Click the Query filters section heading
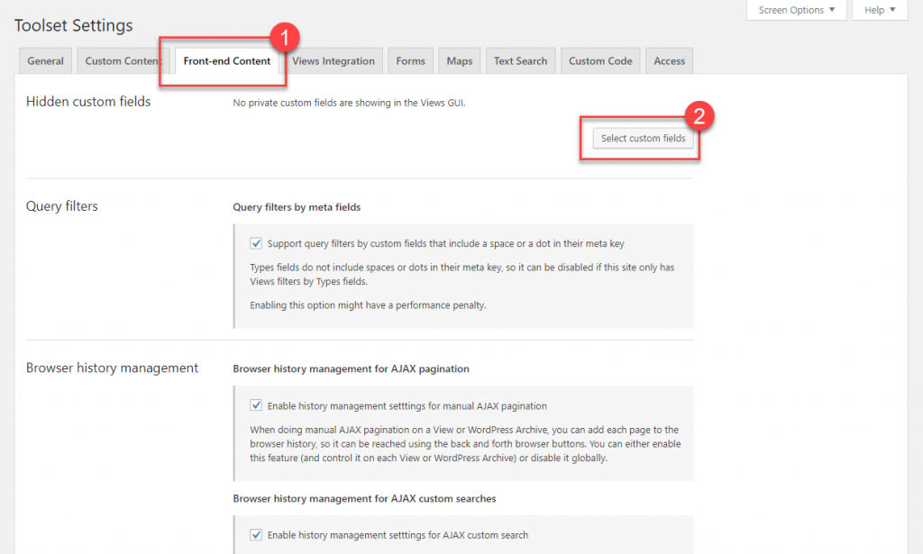Image resolution: width=923 pixels, height=554 pixels. (61, 205)
